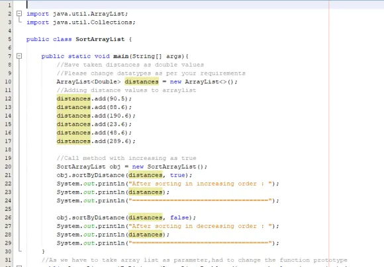384x267 pixels.
Task: Click the 'class' keyword on line 5
Action: tap(62, 40)
